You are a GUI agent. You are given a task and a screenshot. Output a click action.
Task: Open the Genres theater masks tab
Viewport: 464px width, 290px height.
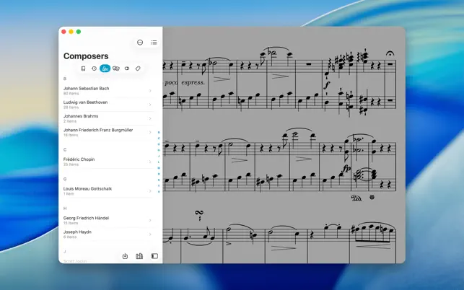click(x=116, y=69)
